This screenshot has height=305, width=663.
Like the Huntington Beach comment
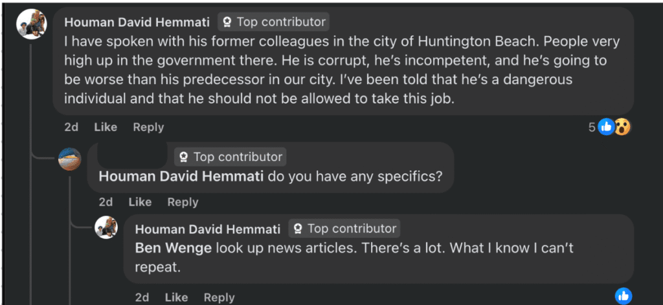[106, 127]
